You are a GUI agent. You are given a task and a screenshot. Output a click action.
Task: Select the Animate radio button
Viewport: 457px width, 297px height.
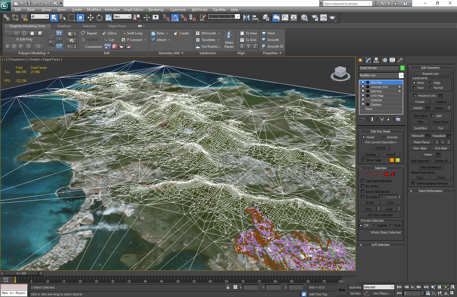[384, 137]
